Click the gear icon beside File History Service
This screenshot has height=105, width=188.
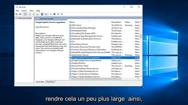pyautogui.click(x=70, y=44)
